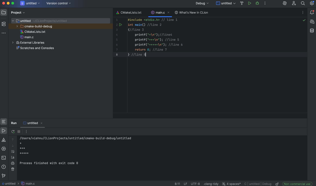Close the main.c editor tab

pyautogui.click(x=169, y=12)
